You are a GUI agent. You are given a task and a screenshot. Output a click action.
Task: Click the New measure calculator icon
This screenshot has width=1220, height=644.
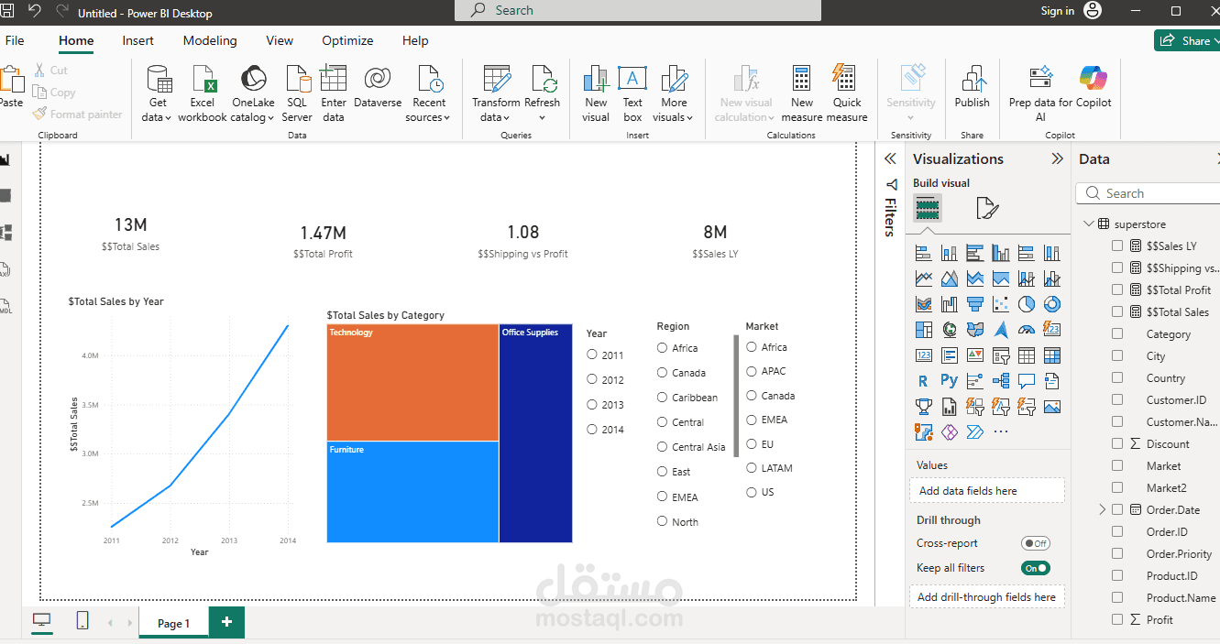(802, 80)
